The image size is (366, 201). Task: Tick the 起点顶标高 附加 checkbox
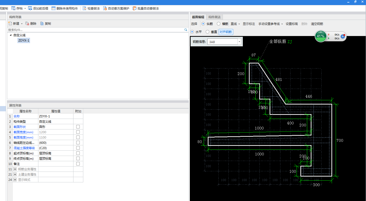(78, 153)
